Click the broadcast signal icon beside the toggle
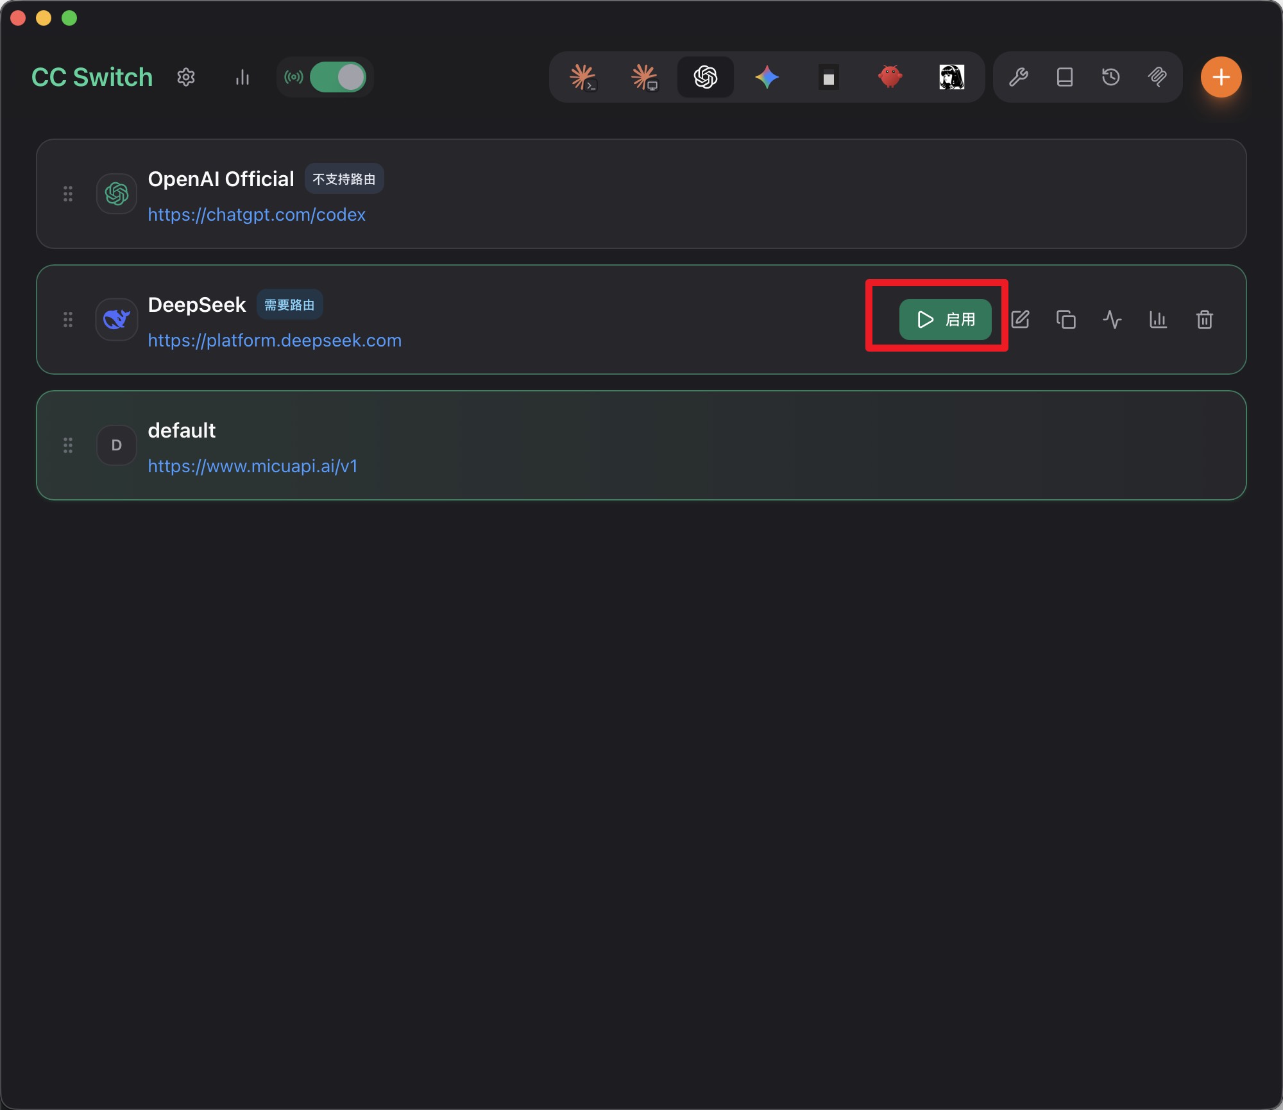1283x1110 pixels. coord(294,77)
